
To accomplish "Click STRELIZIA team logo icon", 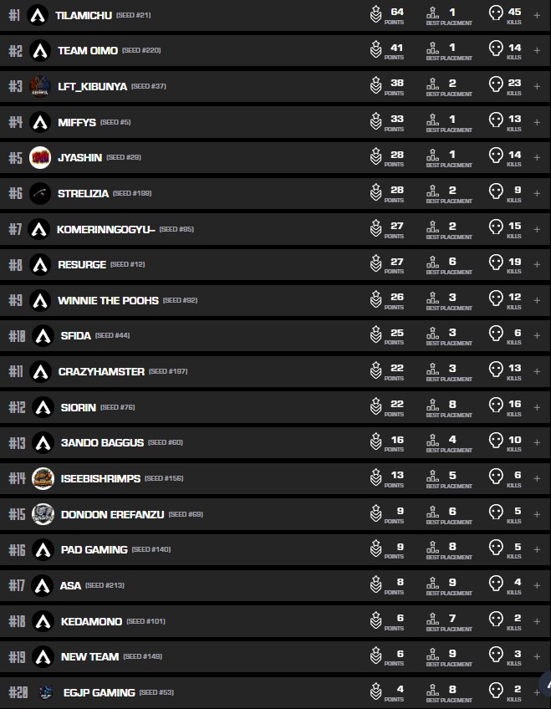I will click(39, 193).
